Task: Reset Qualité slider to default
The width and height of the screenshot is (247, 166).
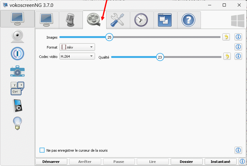Action: coord(227,56)
